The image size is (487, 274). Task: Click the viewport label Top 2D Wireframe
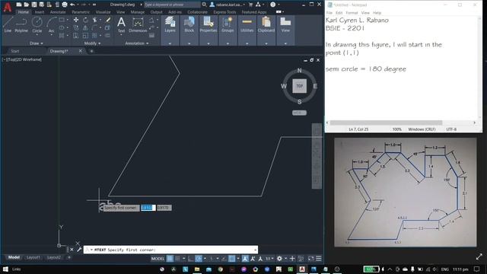(x=22, y=59)
